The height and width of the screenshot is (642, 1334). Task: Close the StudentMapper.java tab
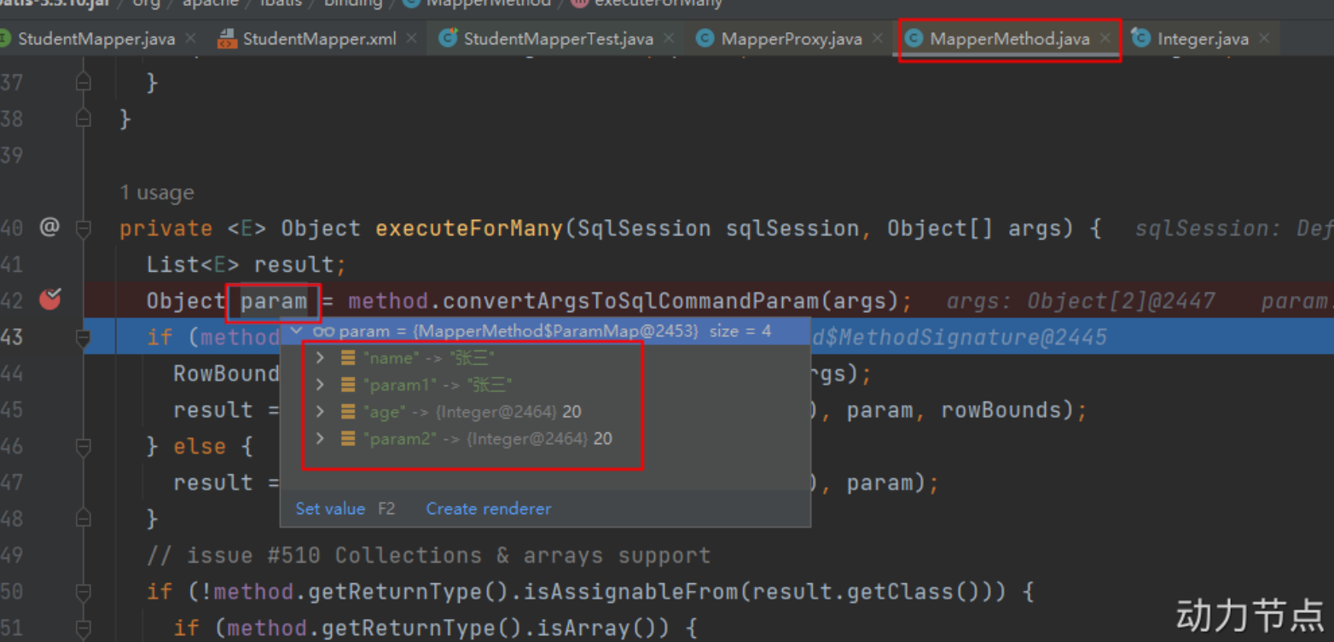(x=190, y=38)
